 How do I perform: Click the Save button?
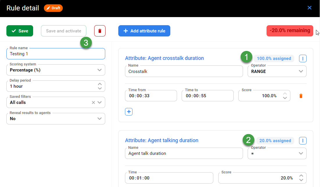(20, 31)
